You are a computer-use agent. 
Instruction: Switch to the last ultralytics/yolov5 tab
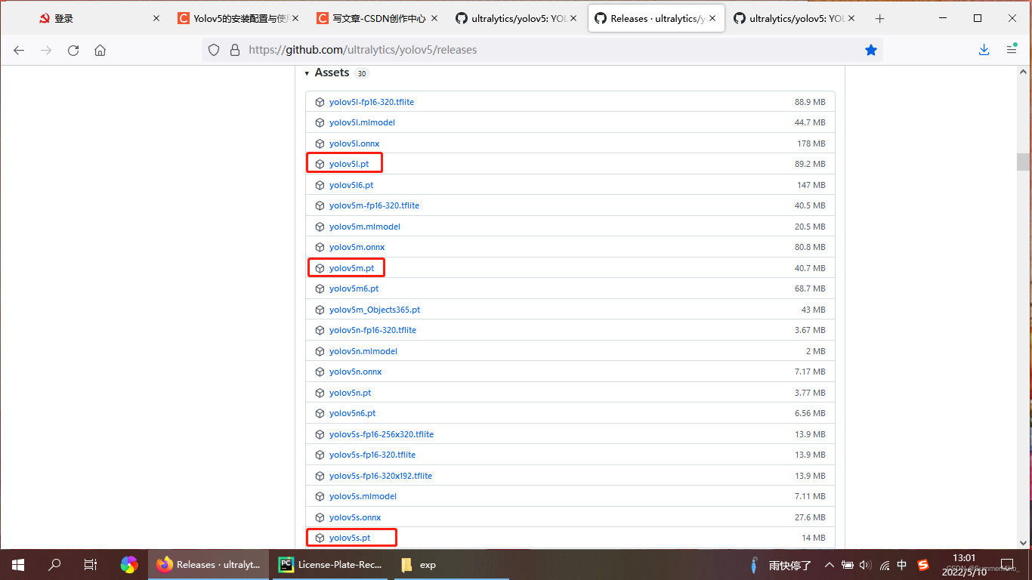point(795,19)
